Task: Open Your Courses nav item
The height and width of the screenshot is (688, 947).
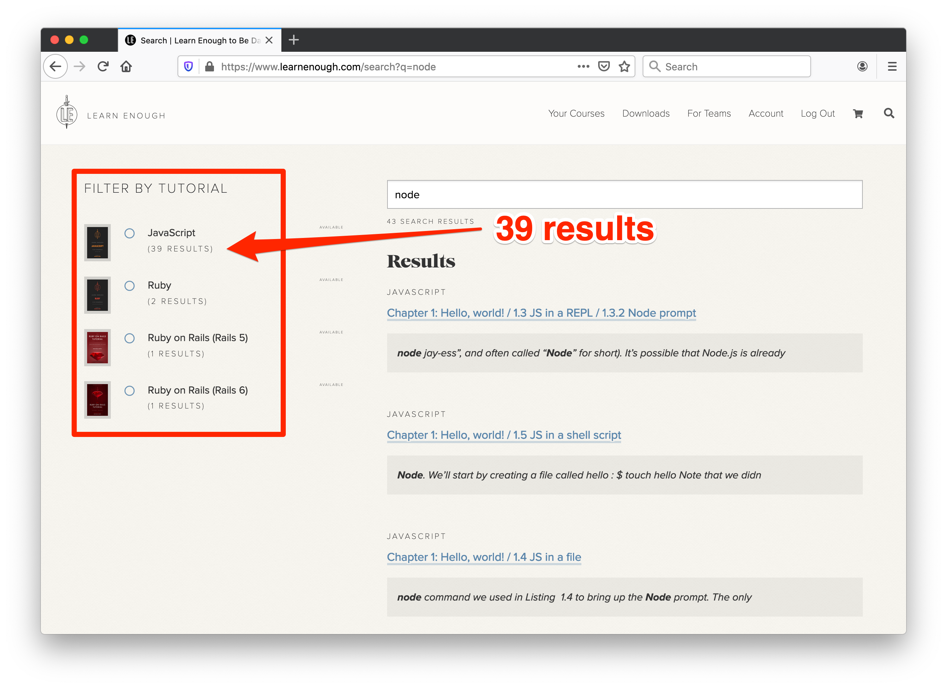Action: click(x=576, y=114)
